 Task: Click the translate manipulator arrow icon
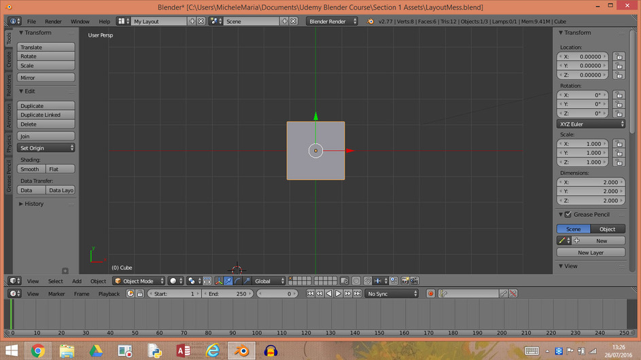point(228,281)
